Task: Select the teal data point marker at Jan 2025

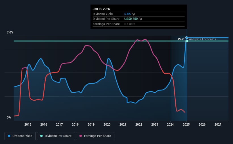Action: (x=187, y=41)
